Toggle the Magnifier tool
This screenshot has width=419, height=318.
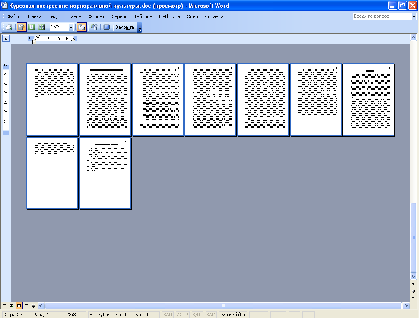pyautogui.click(x=21, y=27)
